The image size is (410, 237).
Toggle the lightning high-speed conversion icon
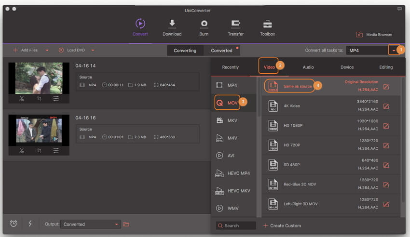coord(30,224)
